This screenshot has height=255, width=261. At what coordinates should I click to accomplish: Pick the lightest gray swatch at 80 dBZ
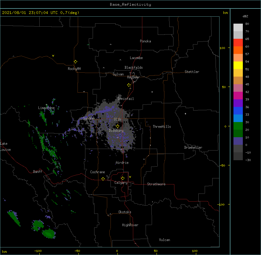coord(238,28)
